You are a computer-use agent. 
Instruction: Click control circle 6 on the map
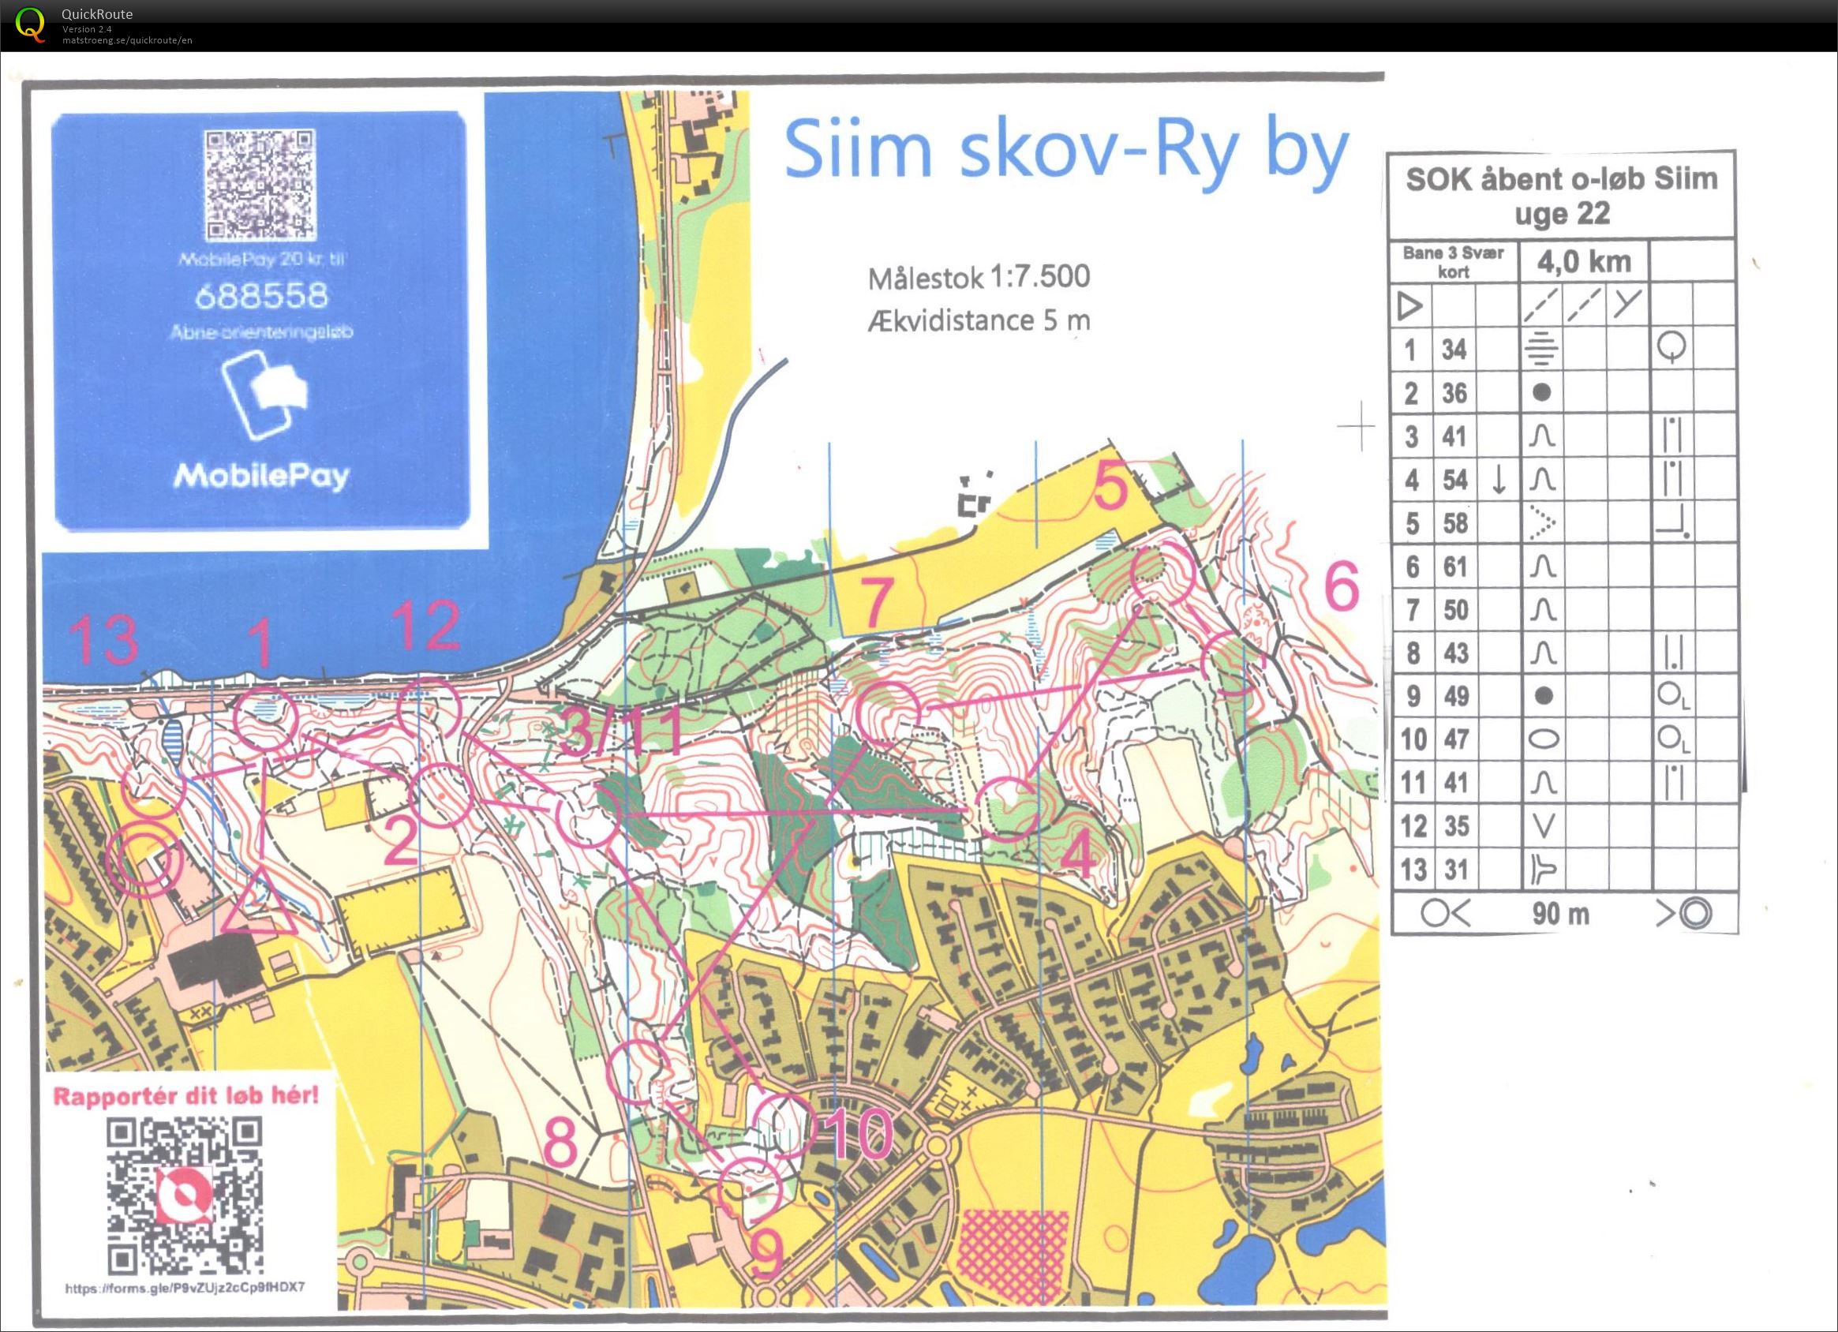pyautogui.click(x=1232, y=664)
